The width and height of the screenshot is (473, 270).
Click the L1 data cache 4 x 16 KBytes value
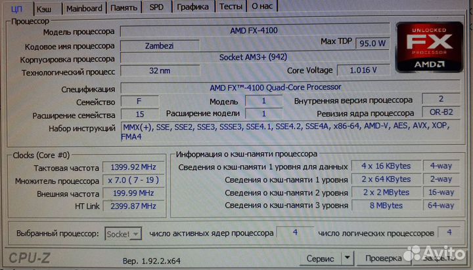pos(386,166)
